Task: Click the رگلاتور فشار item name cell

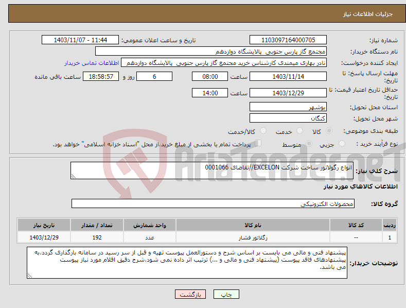Action: click(253, 237)
